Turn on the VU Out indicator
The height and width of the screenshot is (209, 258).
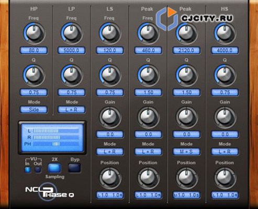tap(38, 170)
